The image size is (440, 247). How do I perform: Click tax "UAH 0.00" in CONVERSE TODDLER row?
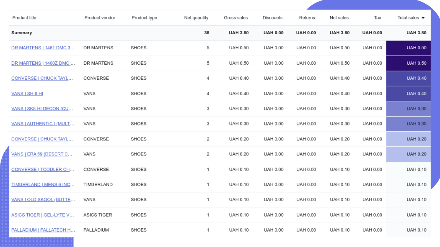click(372, 170)
